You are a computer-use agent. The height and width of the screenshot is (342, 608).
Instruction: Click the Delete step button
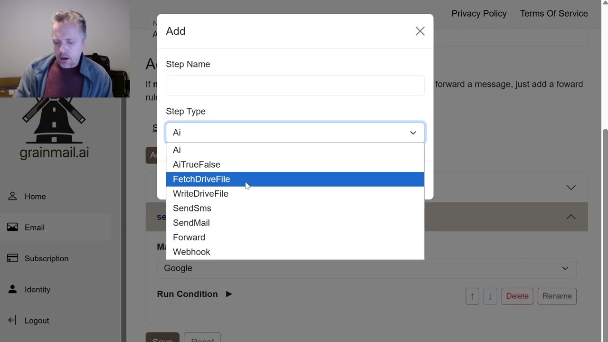pos(517,296)
